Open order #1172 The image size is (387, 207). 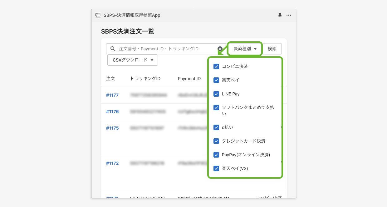click(112, 163)
